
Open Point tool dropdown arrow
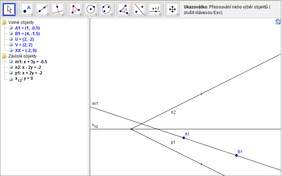(32, 15)
